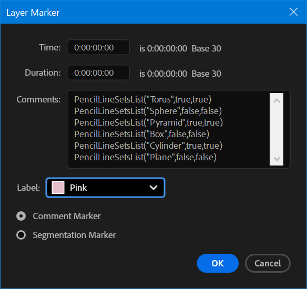307x289 pixels.
Task: Click Cancel to discard the marker
Action: 268,263
